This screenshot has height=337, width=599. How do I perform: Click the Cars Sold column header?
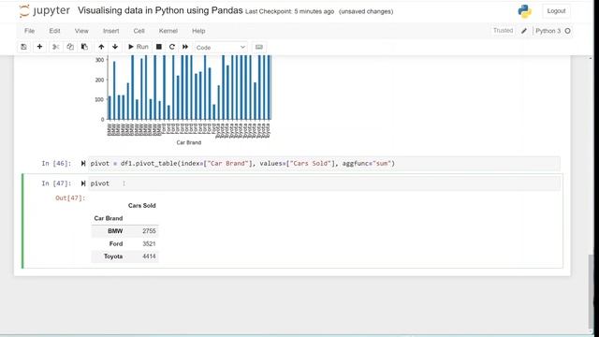pos(141,206)
